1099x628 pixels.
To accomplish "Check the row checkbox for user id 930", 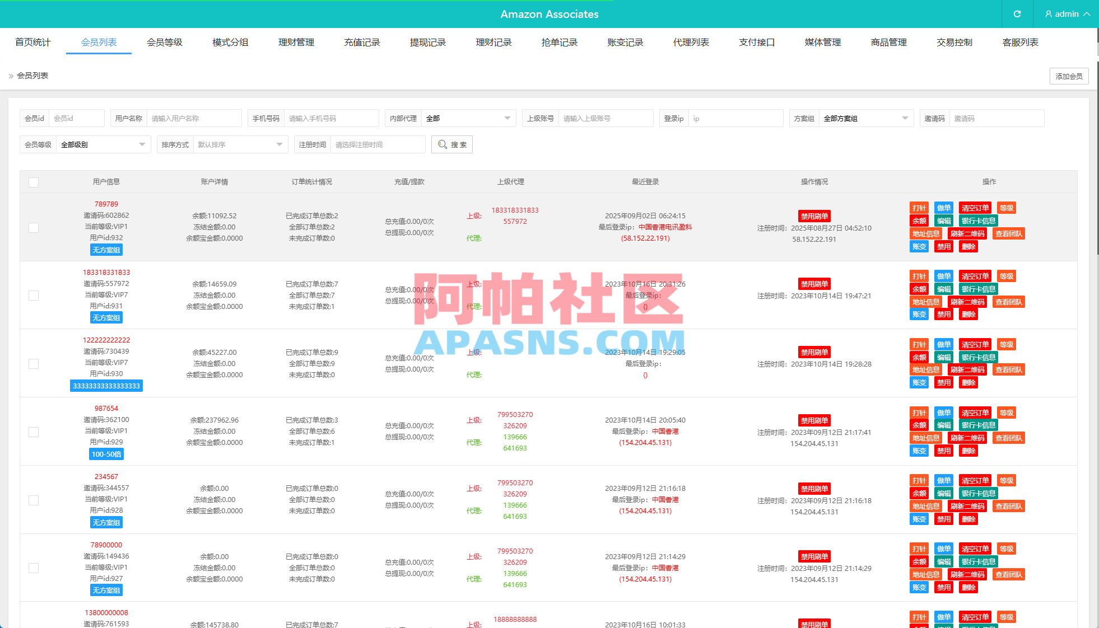I will click(x=34, y=364).
